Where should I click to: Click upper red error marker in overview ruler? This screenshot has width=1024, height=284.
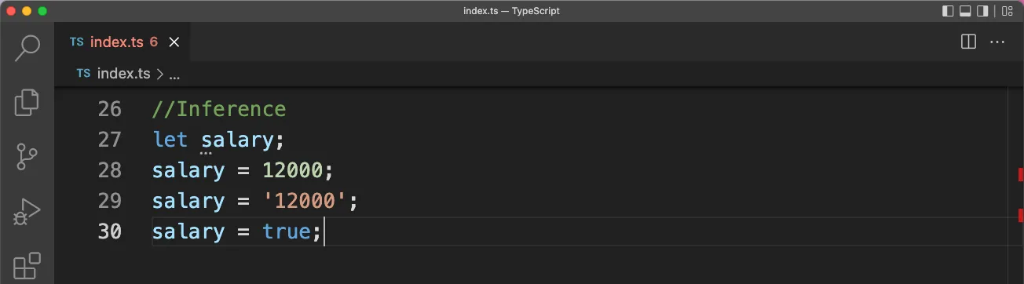point(1021,174)
